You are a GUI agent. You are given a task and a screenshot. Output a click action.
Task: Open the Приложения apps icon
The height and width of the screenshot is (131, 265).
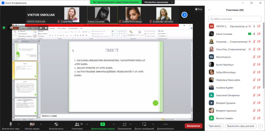(x=124, y=125)
